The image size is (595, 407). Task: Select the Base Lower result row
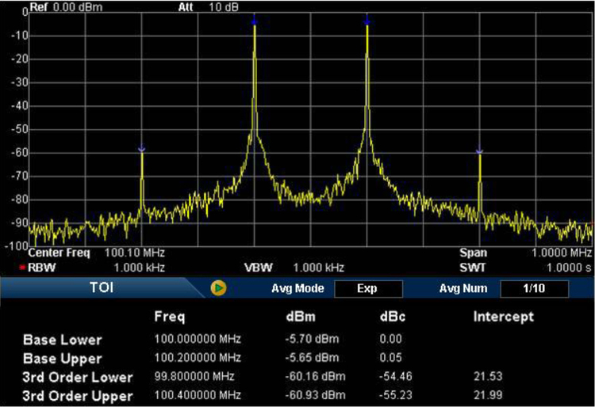tap(63, 340)
